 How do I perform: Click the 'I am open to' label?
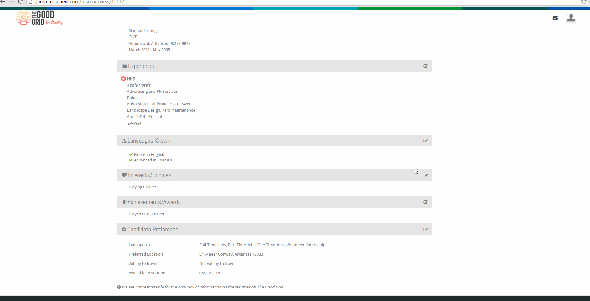coord(140,245)
